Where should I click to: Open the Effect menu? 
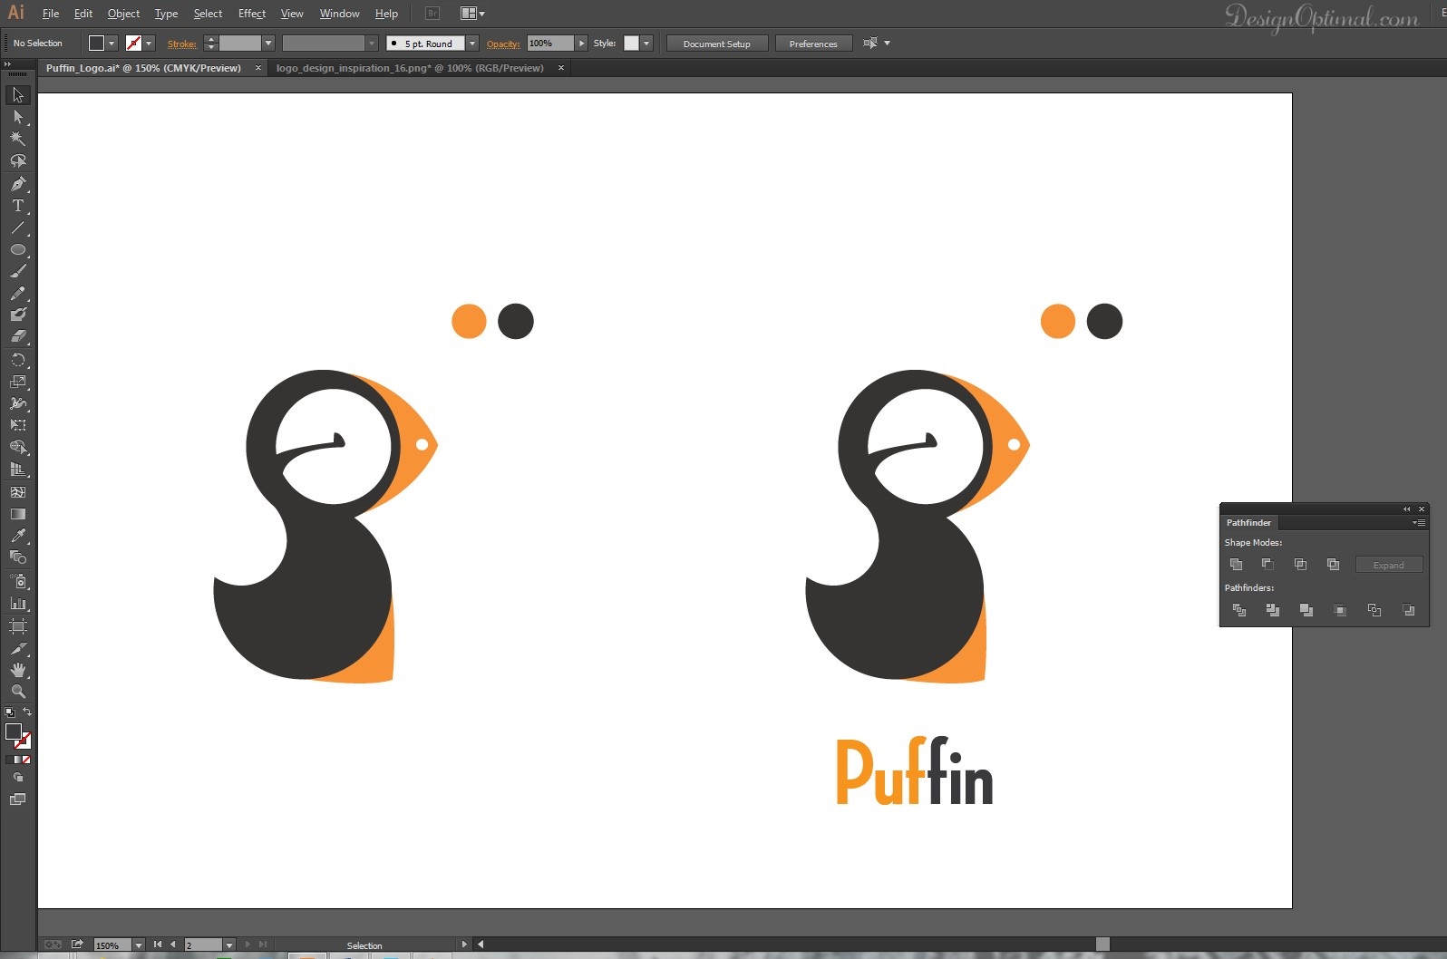coord(252,14)
